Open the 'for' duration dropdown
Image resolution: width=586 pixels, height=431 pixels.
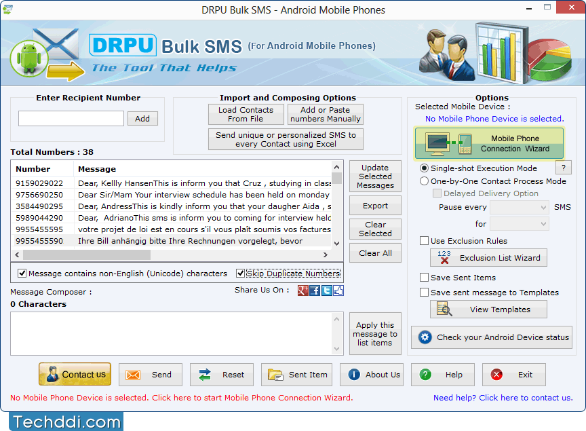tap(520, 224)
